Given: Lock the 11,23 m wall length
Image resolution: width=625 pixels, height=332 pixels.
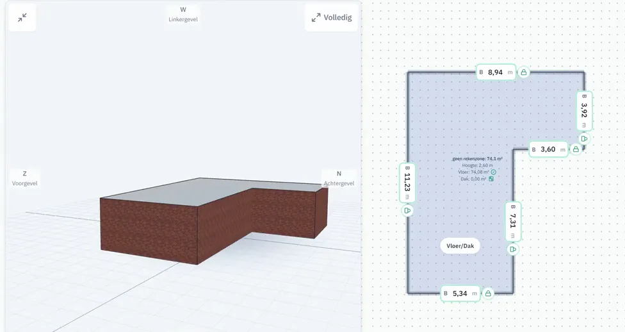Looking at the screenshot, I should 407,210.
